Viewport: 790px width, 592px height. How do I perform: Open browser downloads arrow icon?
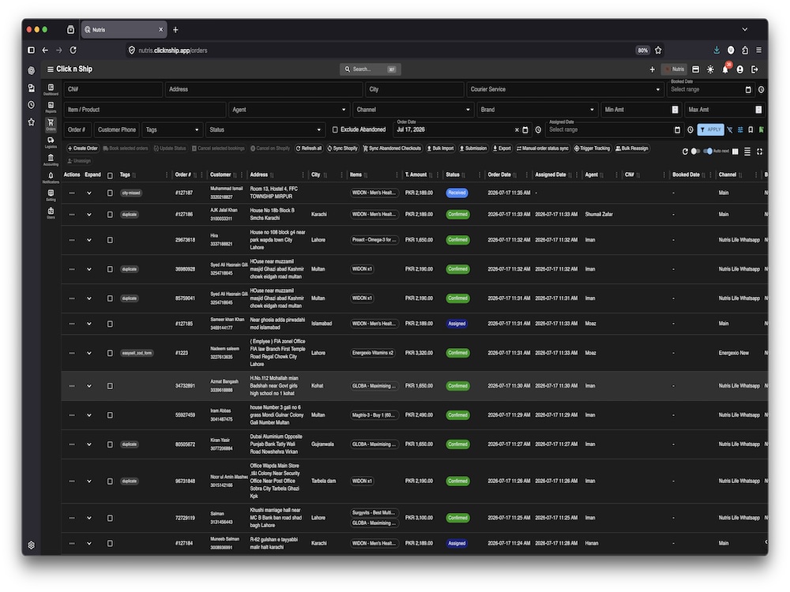(717, 51)
